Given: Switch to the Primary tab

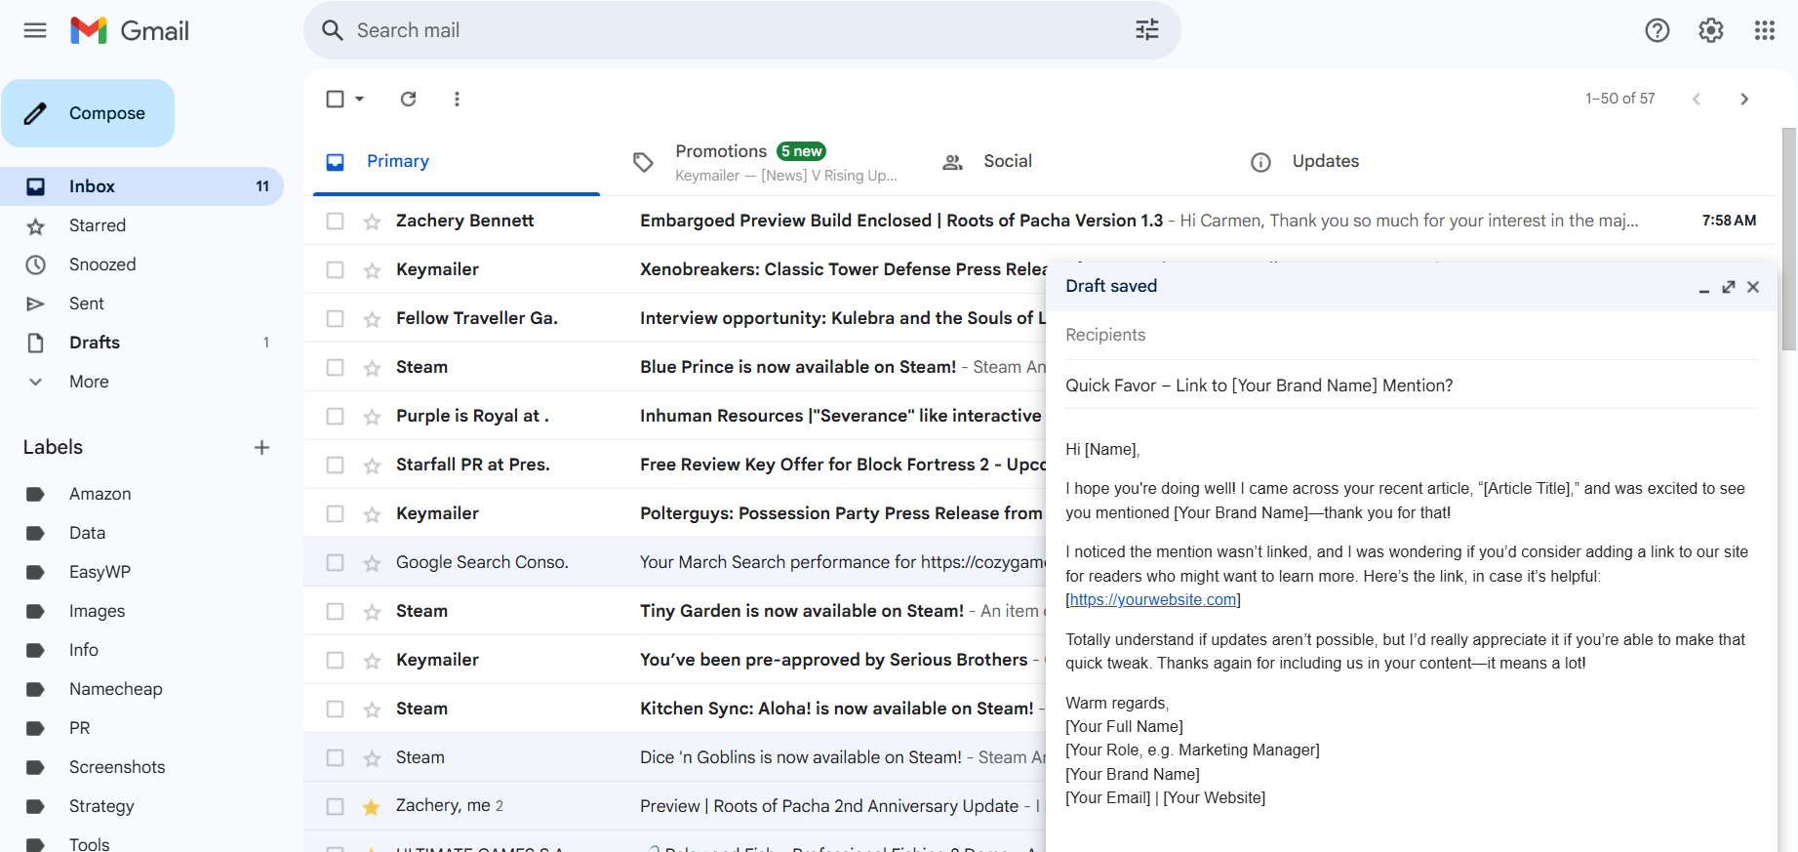Looking at the screenshot, I should click(x=456, y=161).
